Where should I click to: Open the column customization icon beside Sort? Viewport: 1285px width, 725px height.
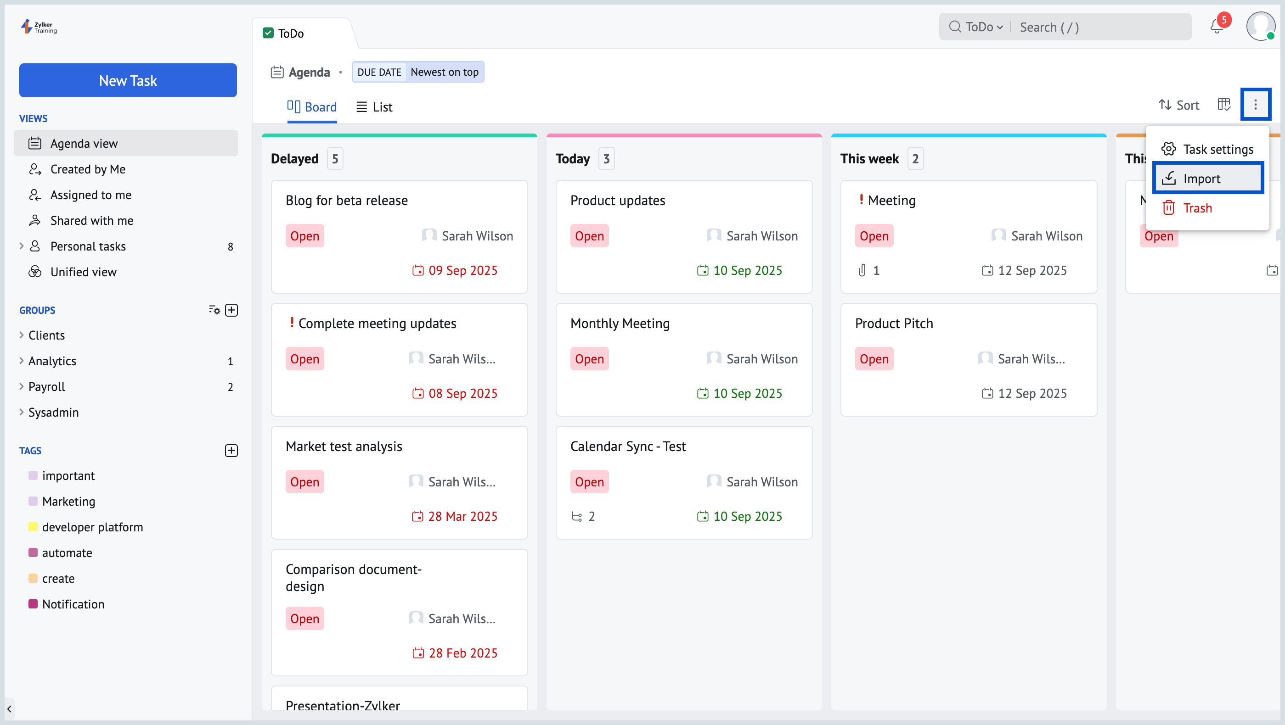1223,105
